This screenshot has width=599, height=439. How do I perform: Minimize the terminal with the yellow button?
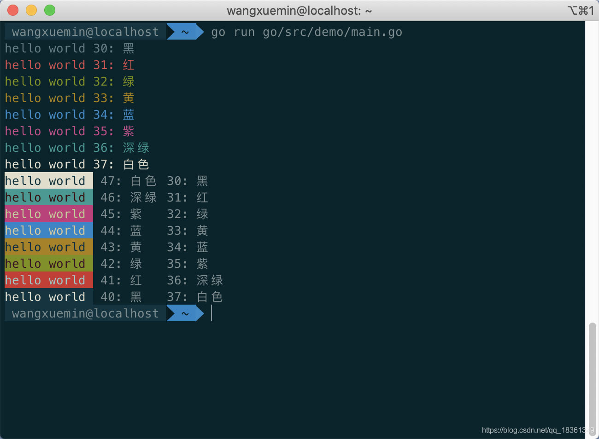point(31,10)
